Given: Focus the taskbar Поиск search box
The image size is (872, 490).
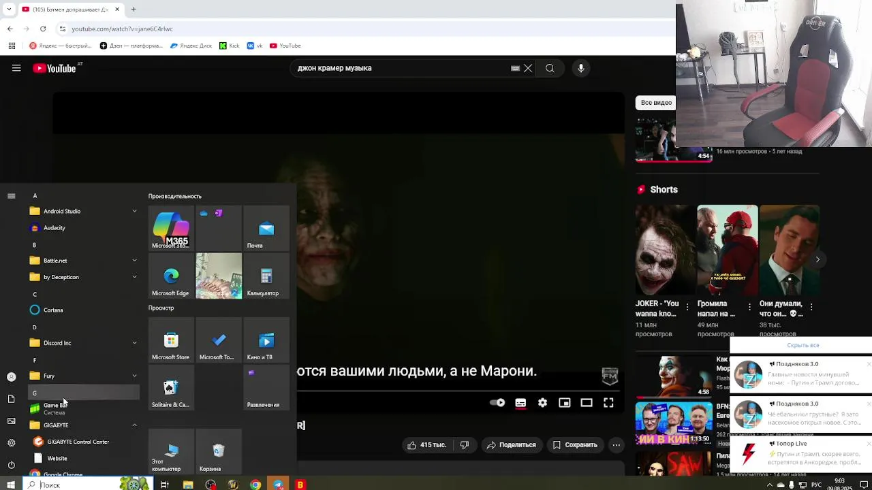Looking at the screenshot, I should 87,485.
